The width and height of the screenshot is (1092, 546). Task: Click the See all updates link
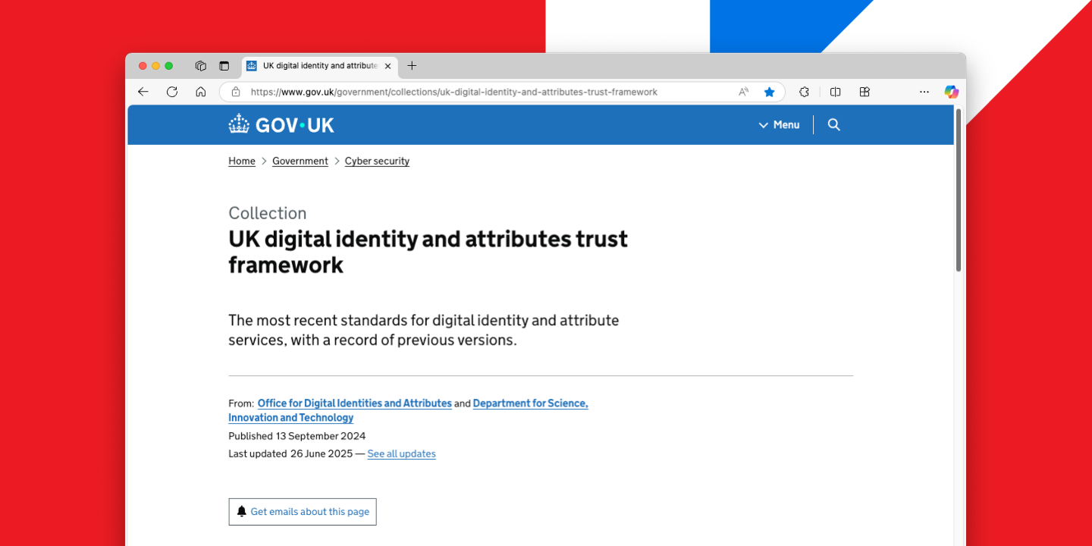click(x=401, y=453)
